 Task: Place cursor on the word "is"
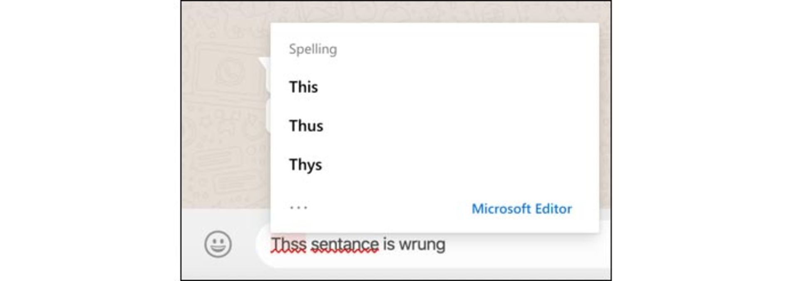click(x=389, y=244)
